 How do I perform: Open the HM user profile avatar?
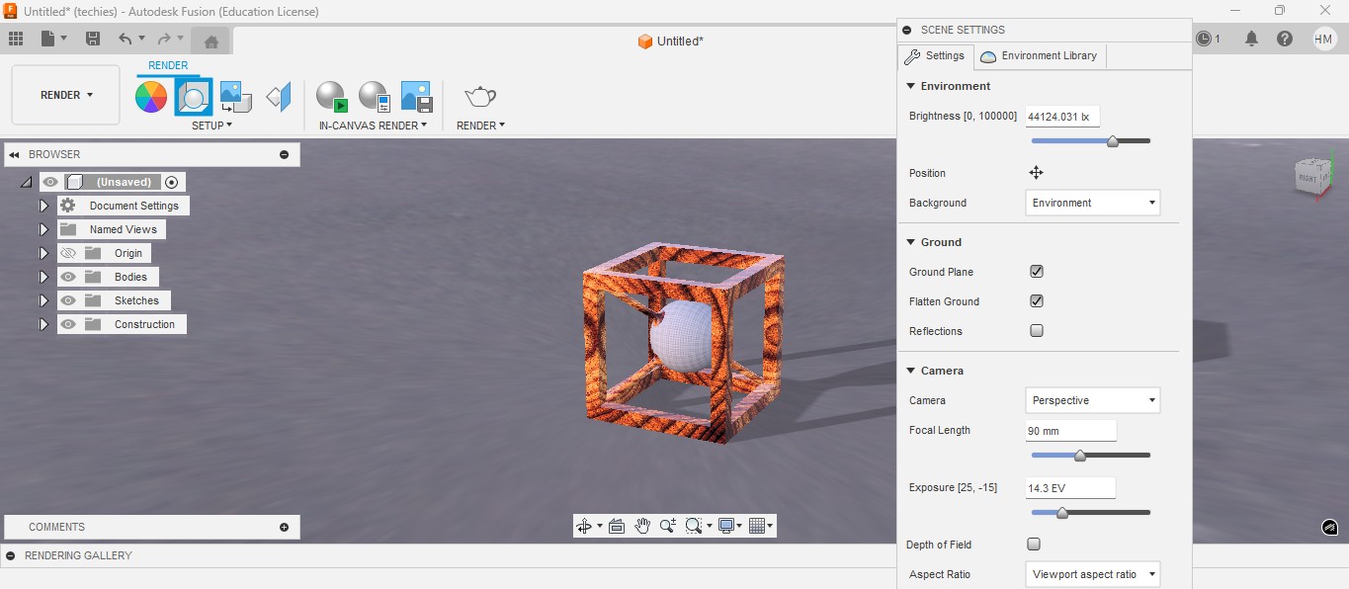[1323, 39]
